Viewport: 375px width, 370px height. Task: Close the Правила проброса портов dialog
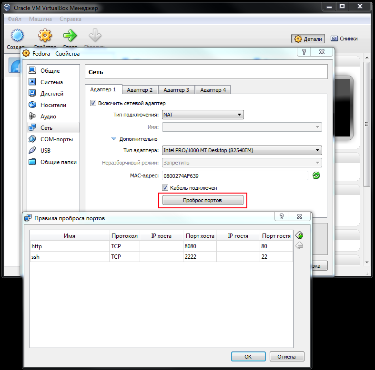coord(299,216)
